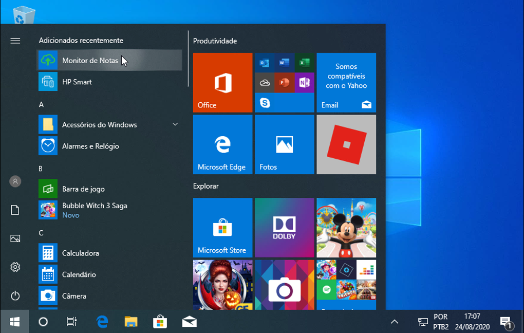Click the letter B group header
This screenshot has width=524, height=333.
coord(41,169)
